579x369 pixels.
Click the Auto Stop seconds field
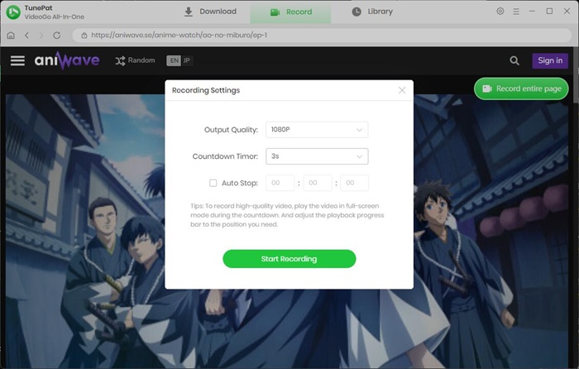[x=354, y=183]
